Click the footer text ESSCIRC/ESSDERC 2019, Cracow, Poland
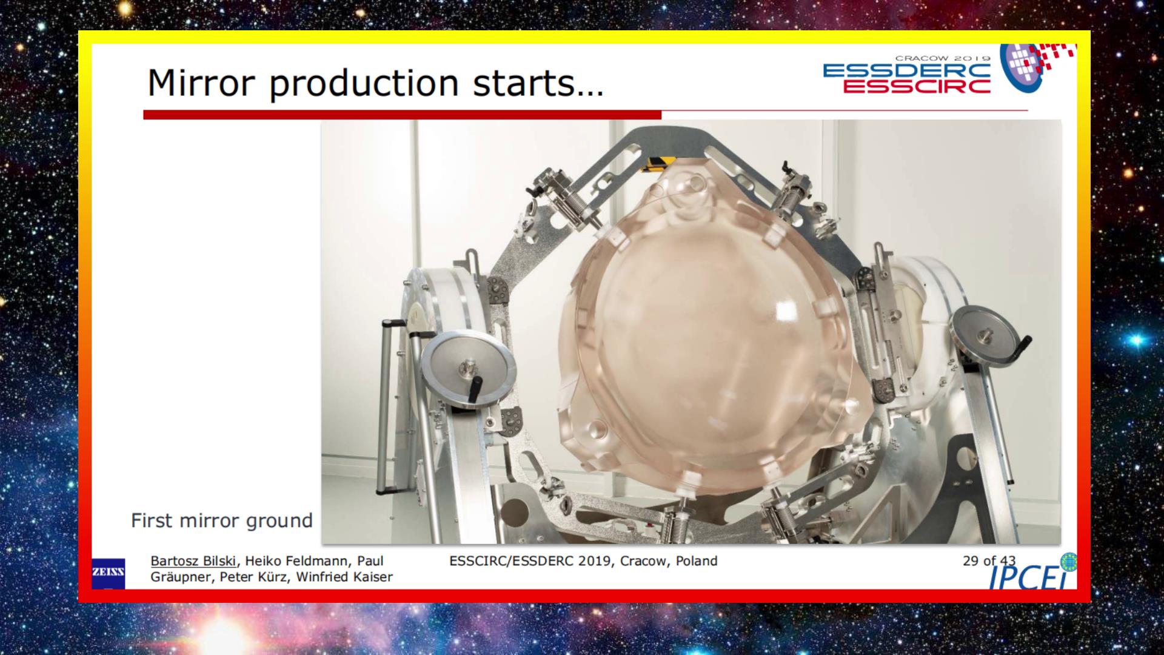This screenshot has width=1164, height=655. coord(583,561)
